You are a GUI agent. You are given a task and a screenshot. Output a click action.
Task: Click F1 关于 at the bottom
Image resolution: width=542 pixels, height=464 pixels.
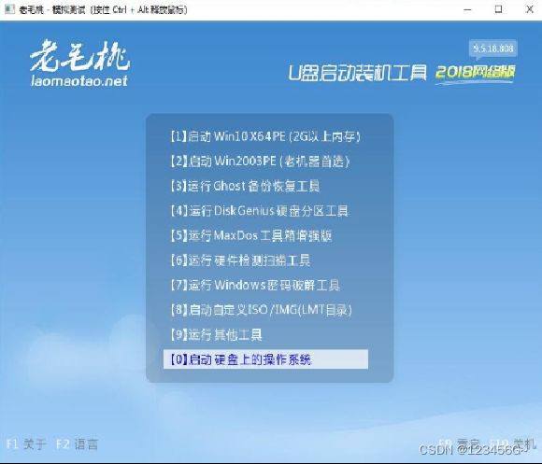[26, 444]
